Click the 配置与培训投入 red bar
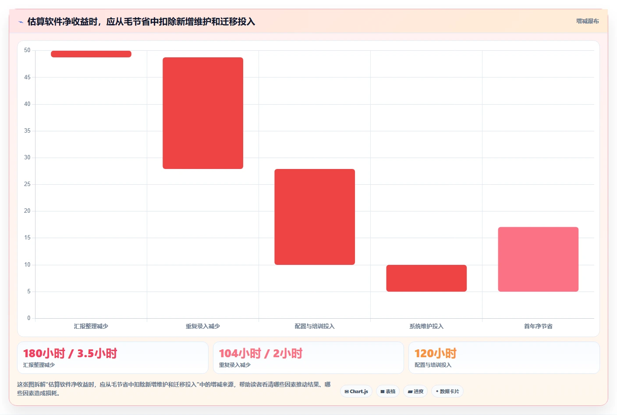 pyautogui.click(x=315, y=217)
